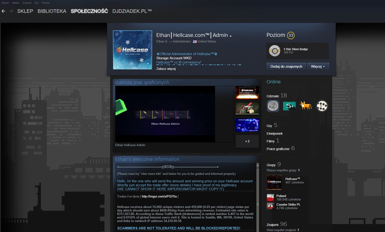Switch to the SPOŁECZNOŚĆ tab
Viewport: 385px width, 232px height.
coord(89,11)
